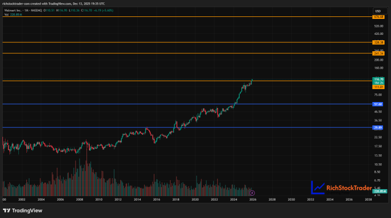Click the 2024 label on time axis

coord(234,200)
